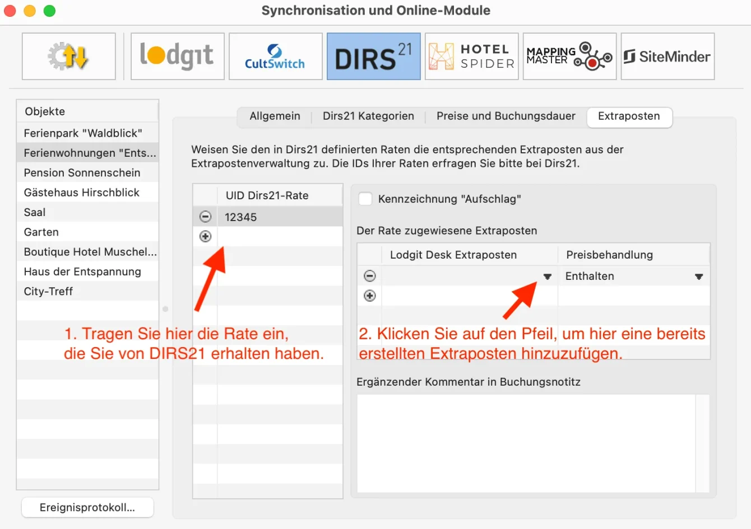This screenshot has width=751, height=529.
Task: Select the SiteMinder module icon
Action: point(667,57)
